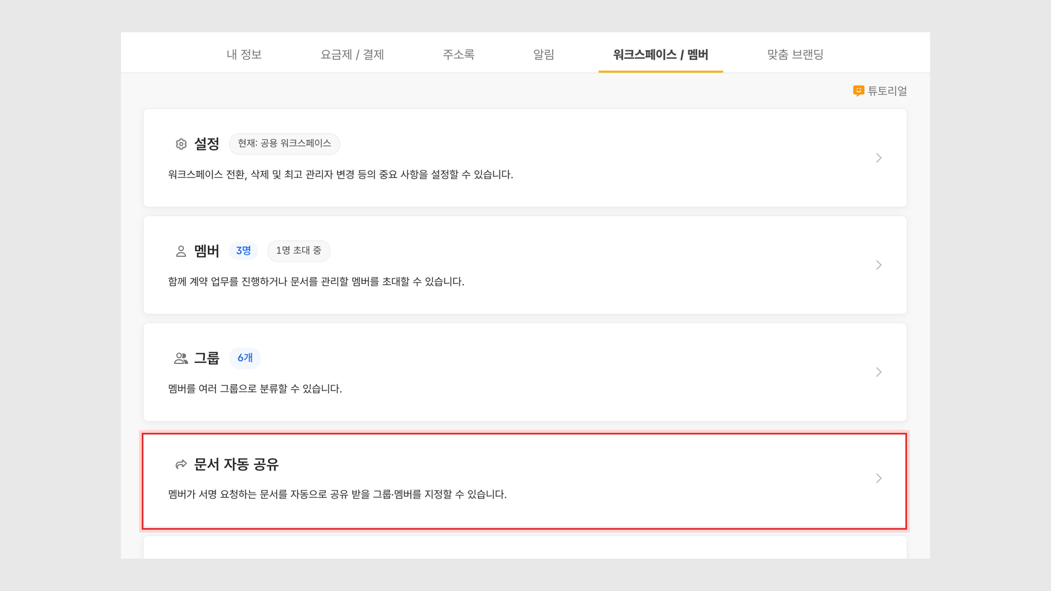Click the gear icon beside 설정

click(x=181, y=144)
